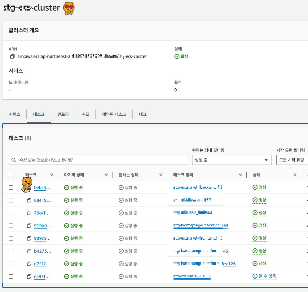Copy task ID for row ea93f
308x292 pixels.
[29, 277]
